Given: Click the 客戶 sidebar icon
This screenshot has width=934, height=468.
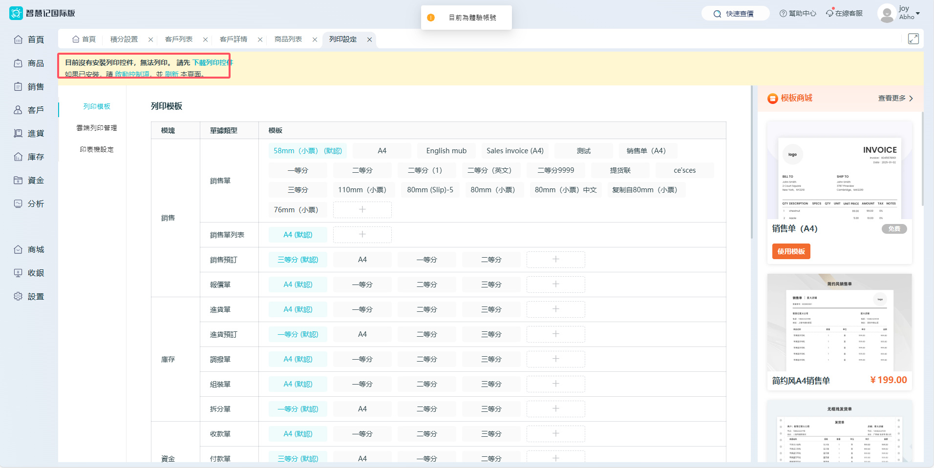Looking at the screenshot, I should [18, 110].
